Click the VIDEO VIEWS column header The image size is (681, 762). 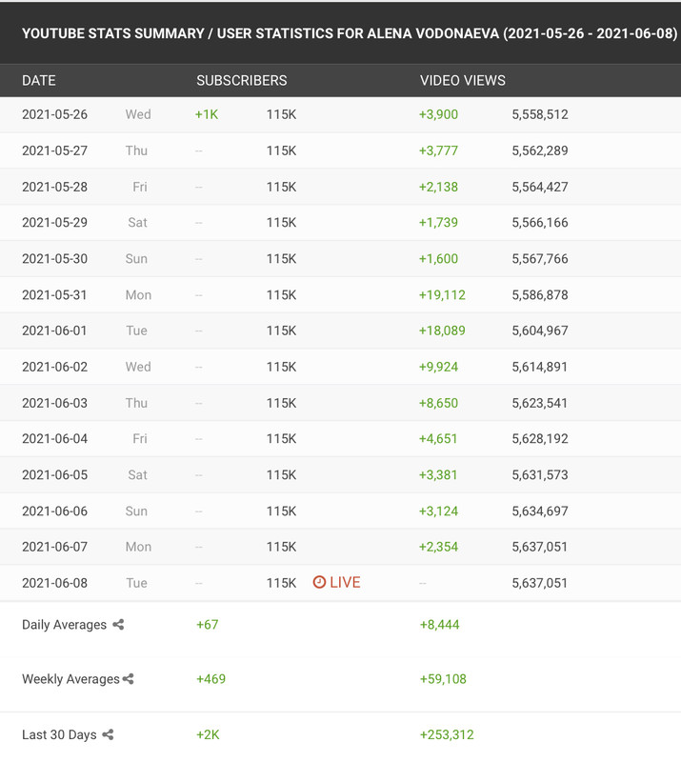(x=463, y=80)
